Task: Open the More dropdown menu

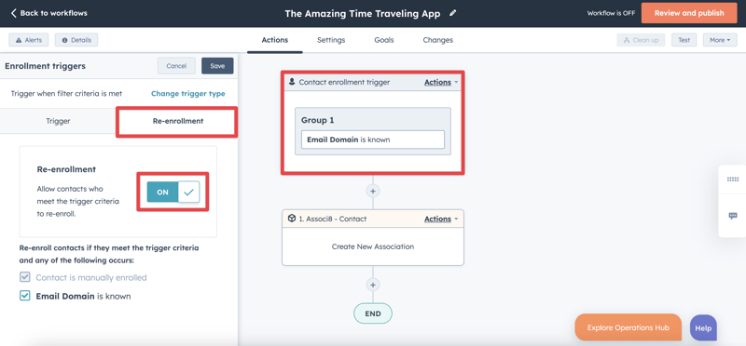Action: (720, 40)
